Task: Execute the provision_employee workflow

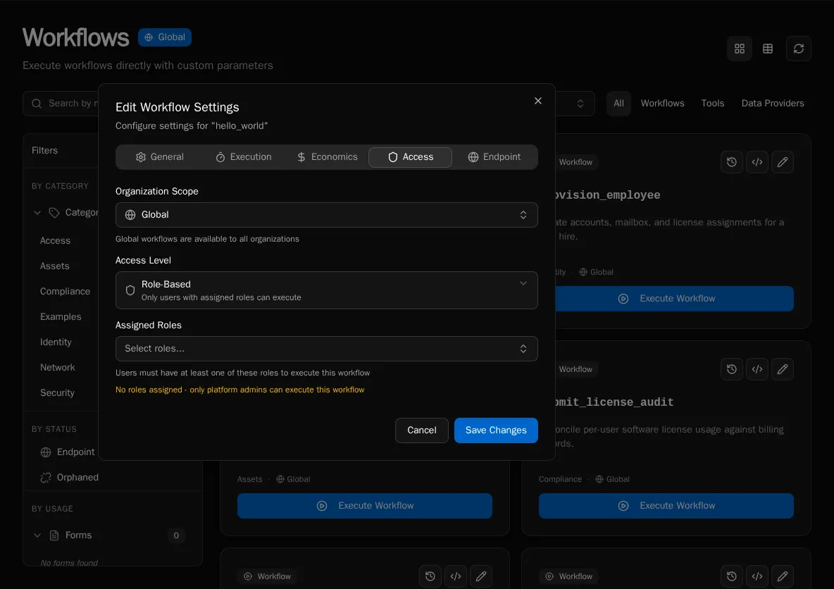Action: tap(674, 299)
